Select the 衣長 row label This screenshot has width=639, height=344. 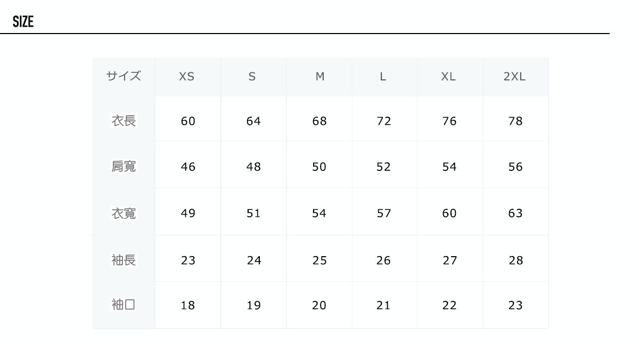pos(124,121)
